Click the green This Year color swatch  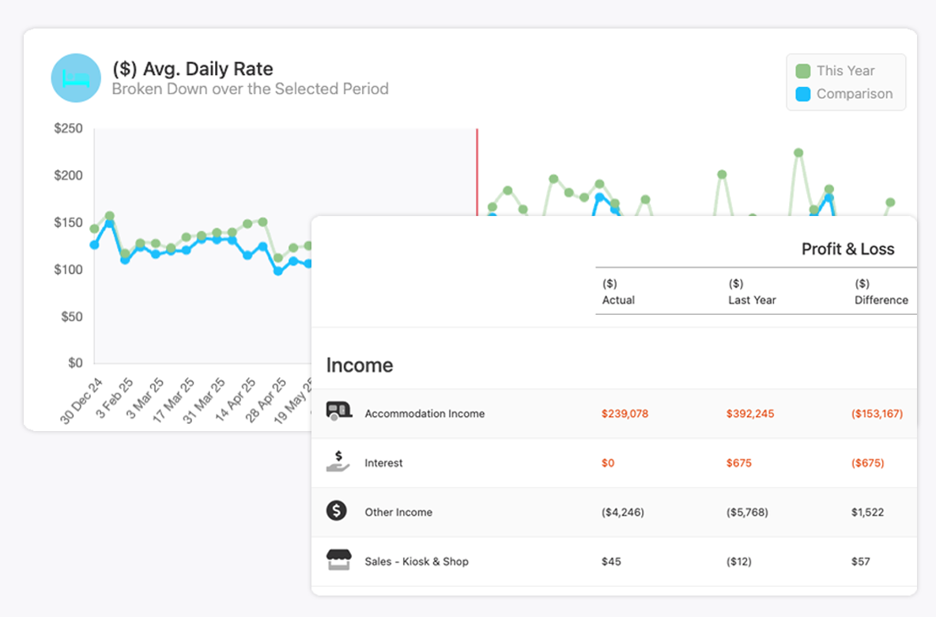(803, 71)
